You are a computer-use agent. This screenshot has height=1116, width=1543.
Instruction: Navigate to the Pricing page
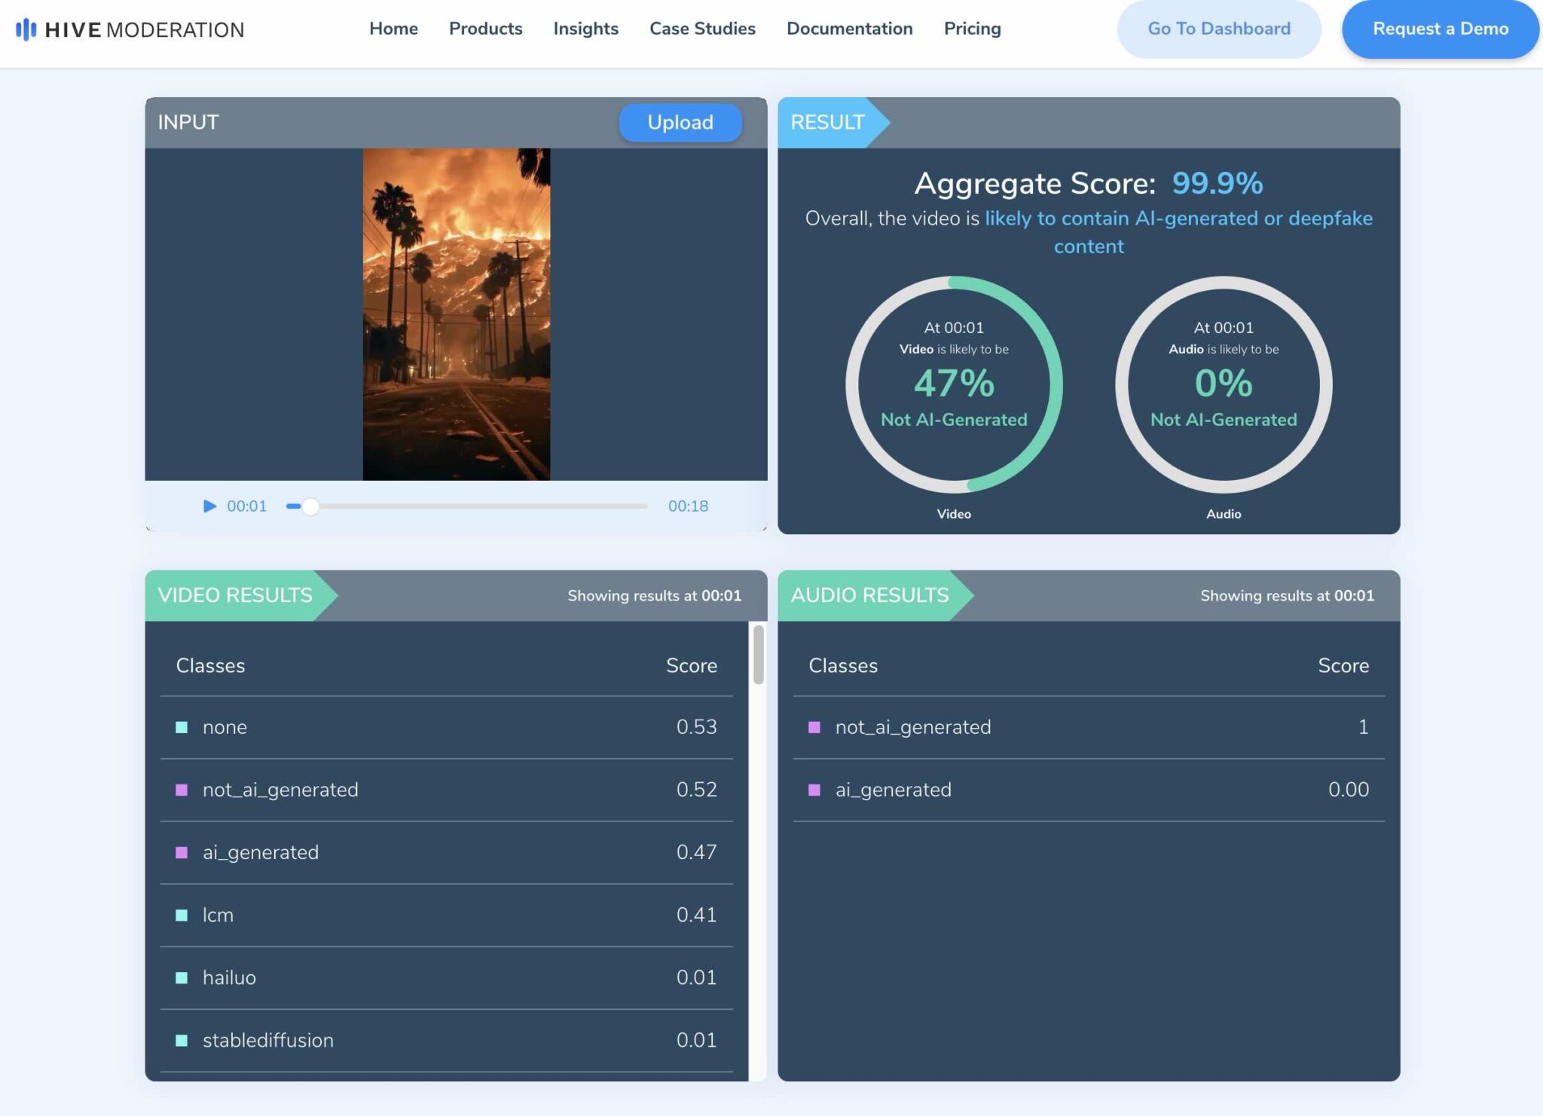coord(972,29)
